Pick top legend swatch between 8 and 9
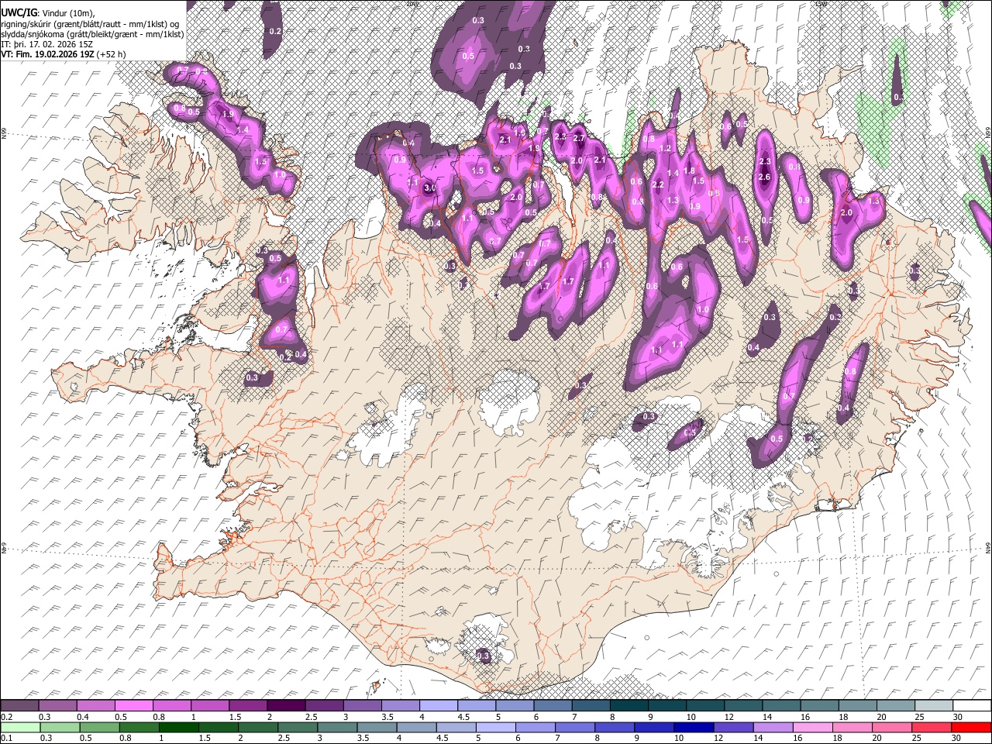The height and width of the screenshot is (744, 992). pos(629,705)
